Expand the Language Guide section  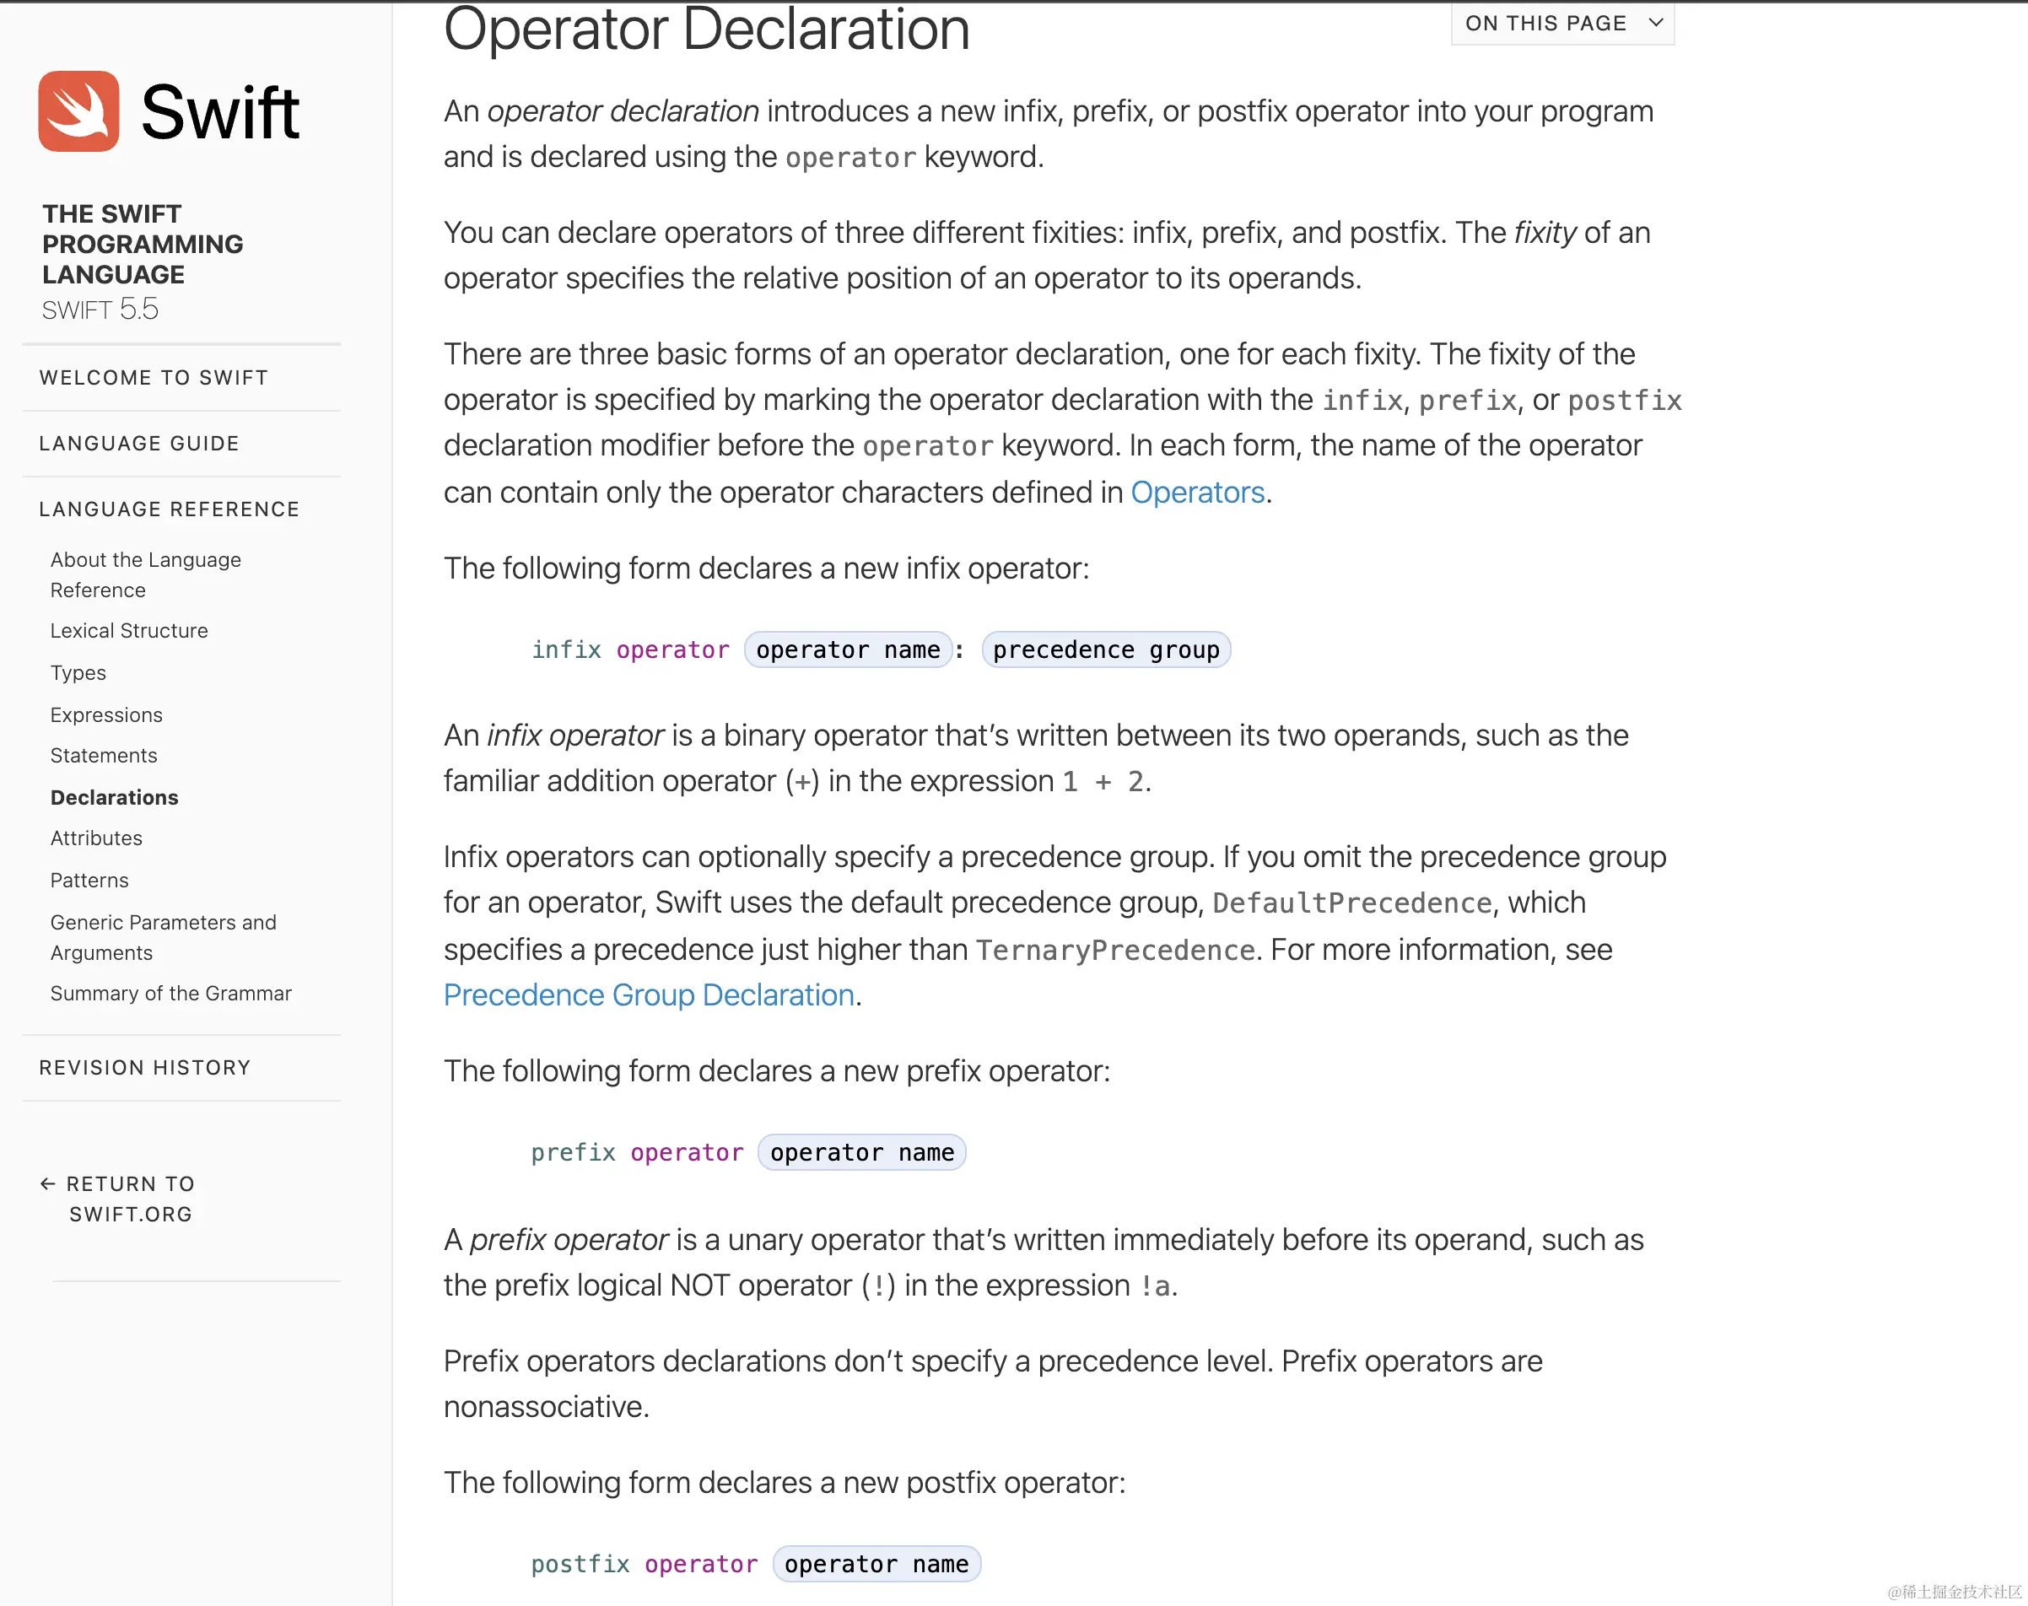tap(139, 444)
